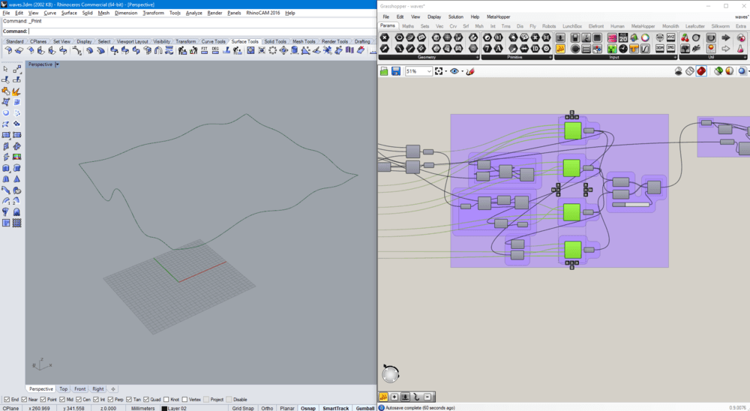Toggle the Planar status button
The image size is (750, 411).
287,408
